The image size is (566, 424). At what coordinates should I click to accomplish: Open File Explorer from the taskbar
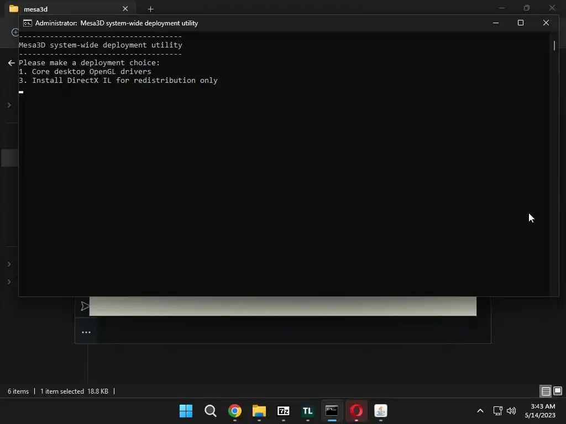click(259, 411)
